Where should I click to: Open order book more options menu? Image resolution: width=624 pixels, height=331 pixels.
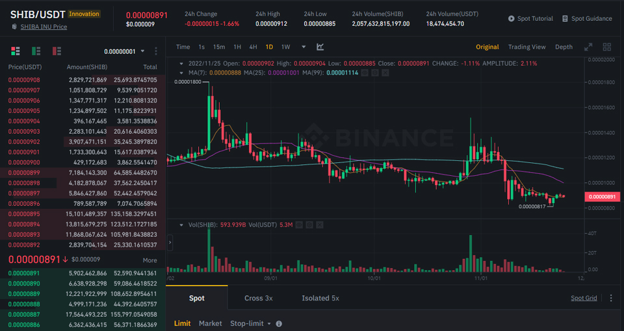[156, 51]
